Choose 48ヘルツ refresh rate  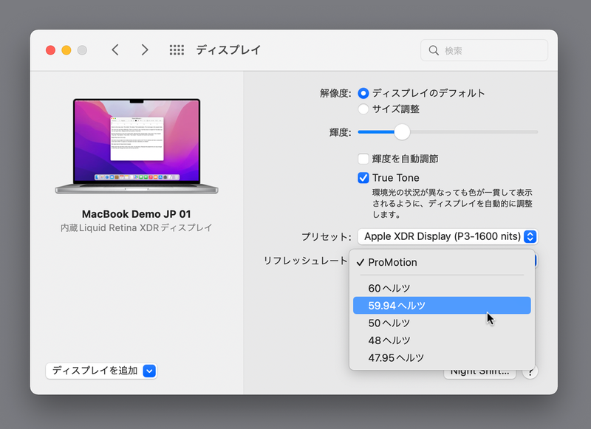pyautogui.click(x=442, y=340)
